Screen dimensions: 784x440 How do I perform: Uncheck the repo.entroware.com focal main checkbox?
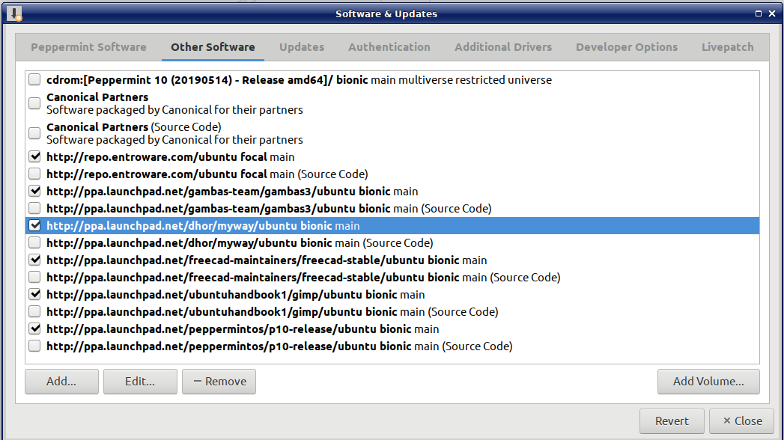pyautogui.click(x=34, y=157)
